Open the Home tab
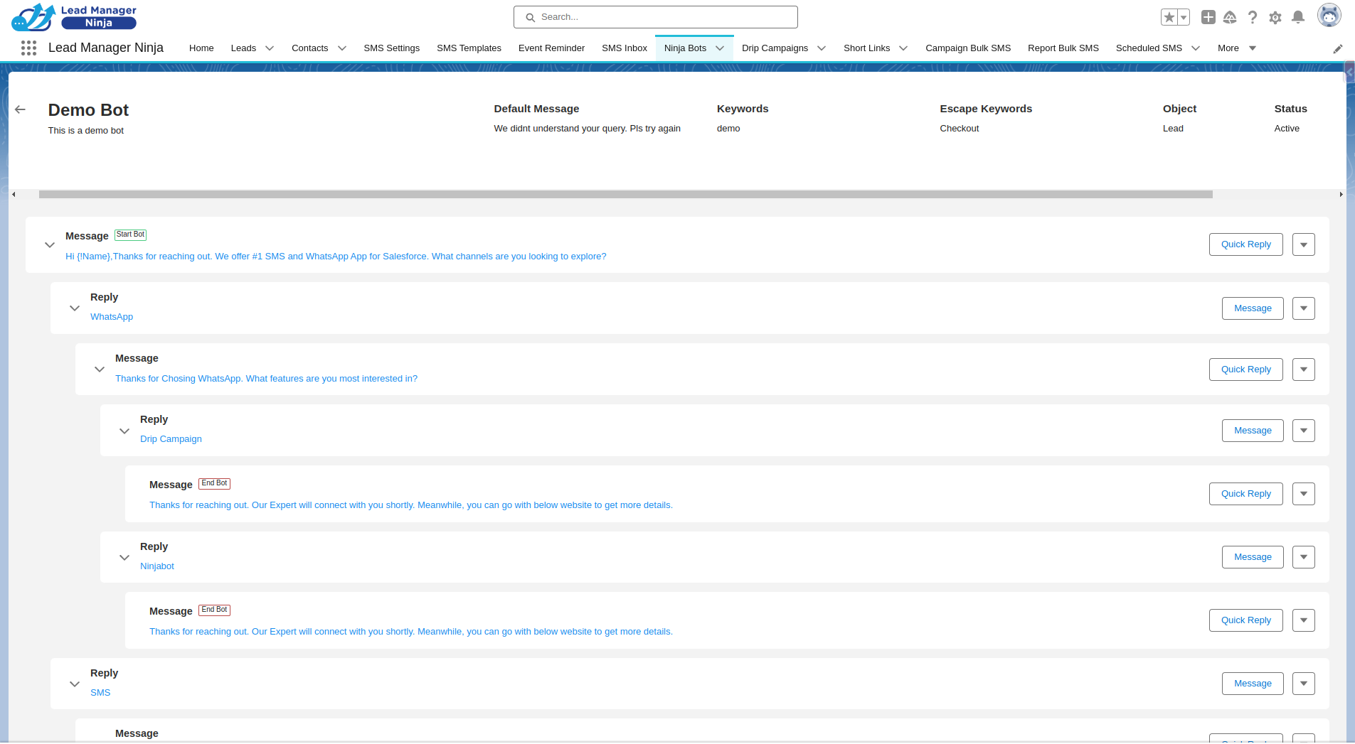The height and width of the screenshot is (744, 1355). pos(201,48)
